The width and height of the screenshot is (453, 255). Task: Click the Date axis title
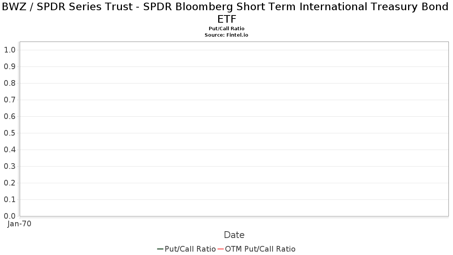pyautogui.click(x=234, y=235)
